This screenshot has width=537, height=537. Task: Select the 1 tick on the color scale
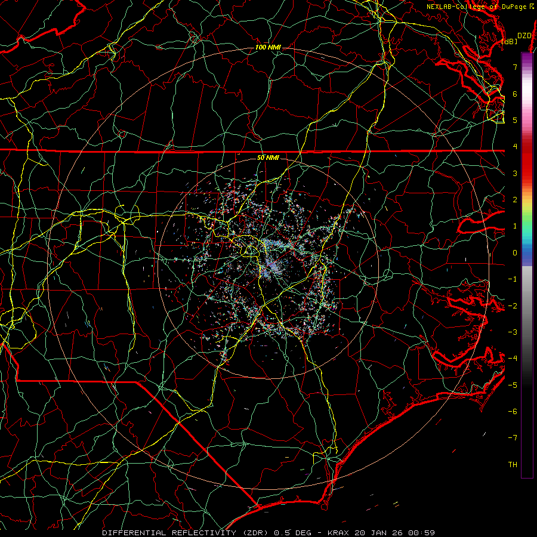tap(515, 226)
